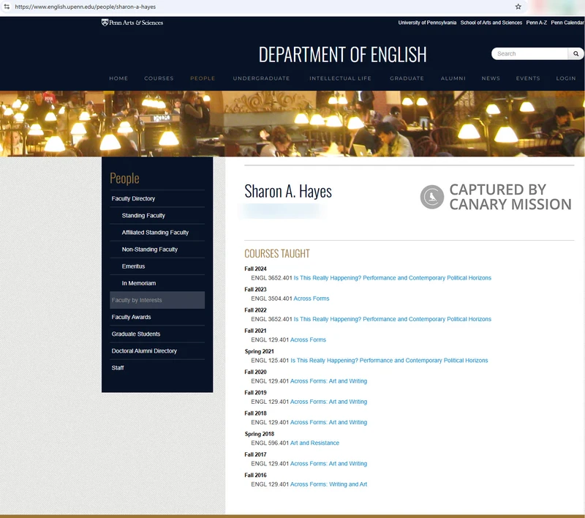The width and height of the screenshot is (585, 518).
Task: Open Fall 2020 Across Forms: Art and Writing
Action: pyautogui.click(x=328, y=381)
